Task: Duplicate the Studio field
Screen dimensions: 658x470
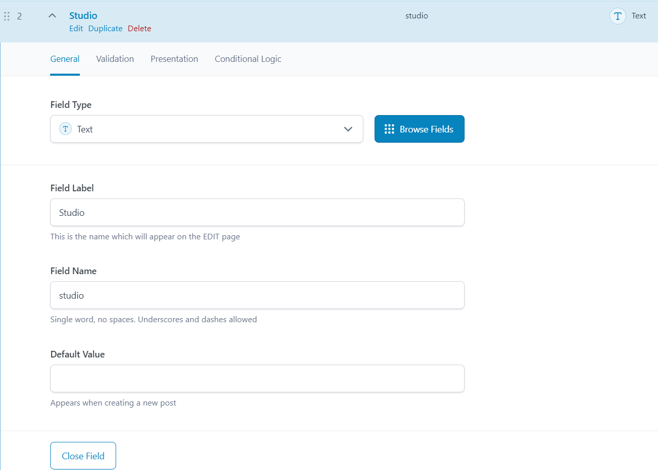Action: (x=105, y=29)
